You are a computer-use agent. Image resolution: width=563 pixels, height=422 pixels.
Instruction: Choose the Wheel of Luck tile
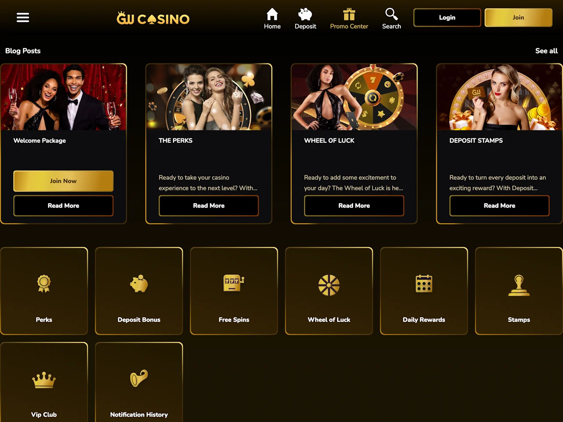pyautogui.click(x=329, y=291)
